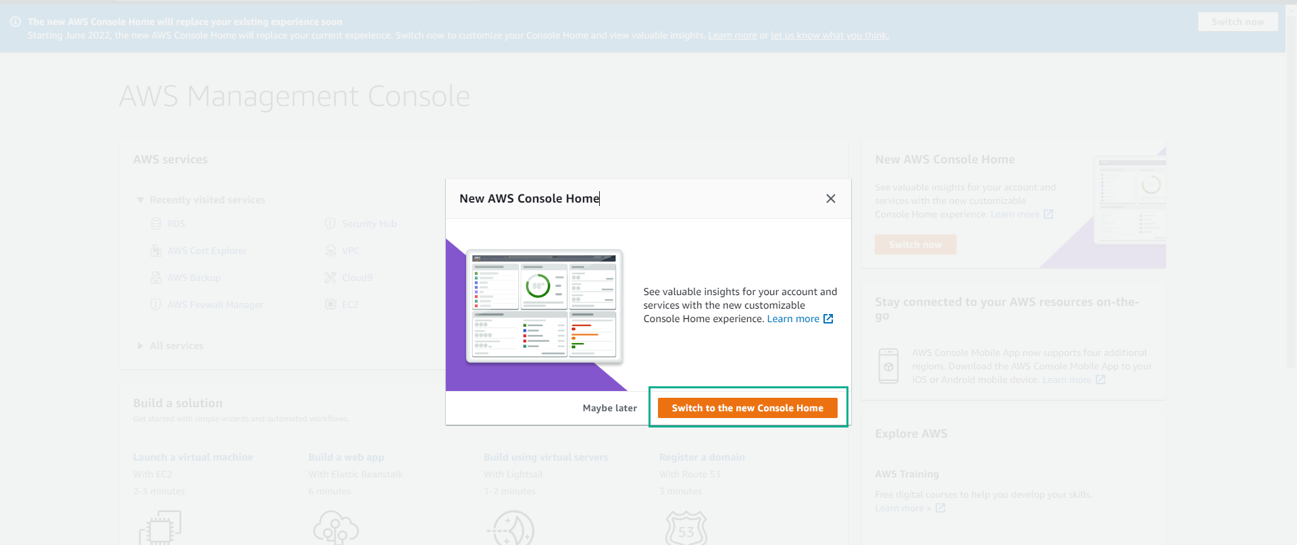Click the 'With Route 53' text
Screen dimensions: 1297x545
(690, 474)
